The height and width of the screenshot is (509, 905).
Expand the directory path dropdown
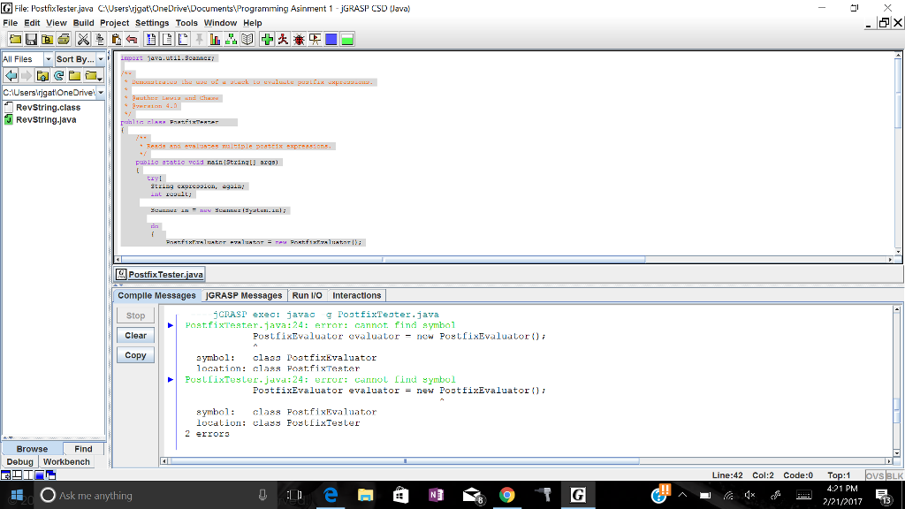click(x=101, y=92)
